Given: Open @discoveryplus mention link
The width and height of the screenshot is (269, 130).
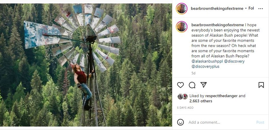Looking at the screenshot, I should point(205,67).
